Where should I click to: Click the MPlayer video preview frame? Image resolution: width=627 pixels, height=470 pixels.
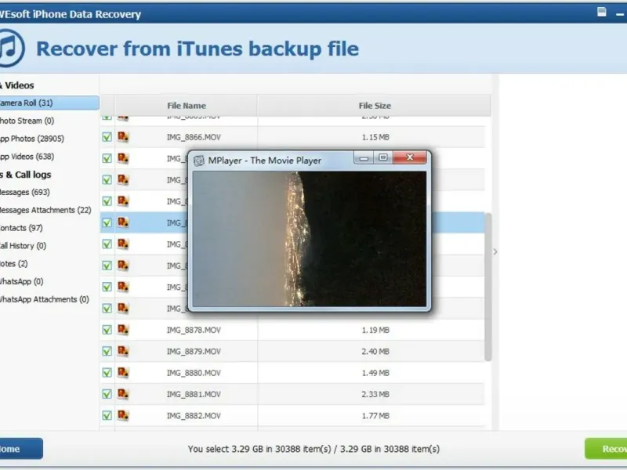pos(310,239)
